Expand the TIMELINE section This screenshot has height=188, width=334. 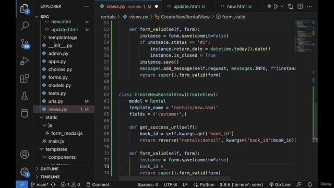[50, 177]
